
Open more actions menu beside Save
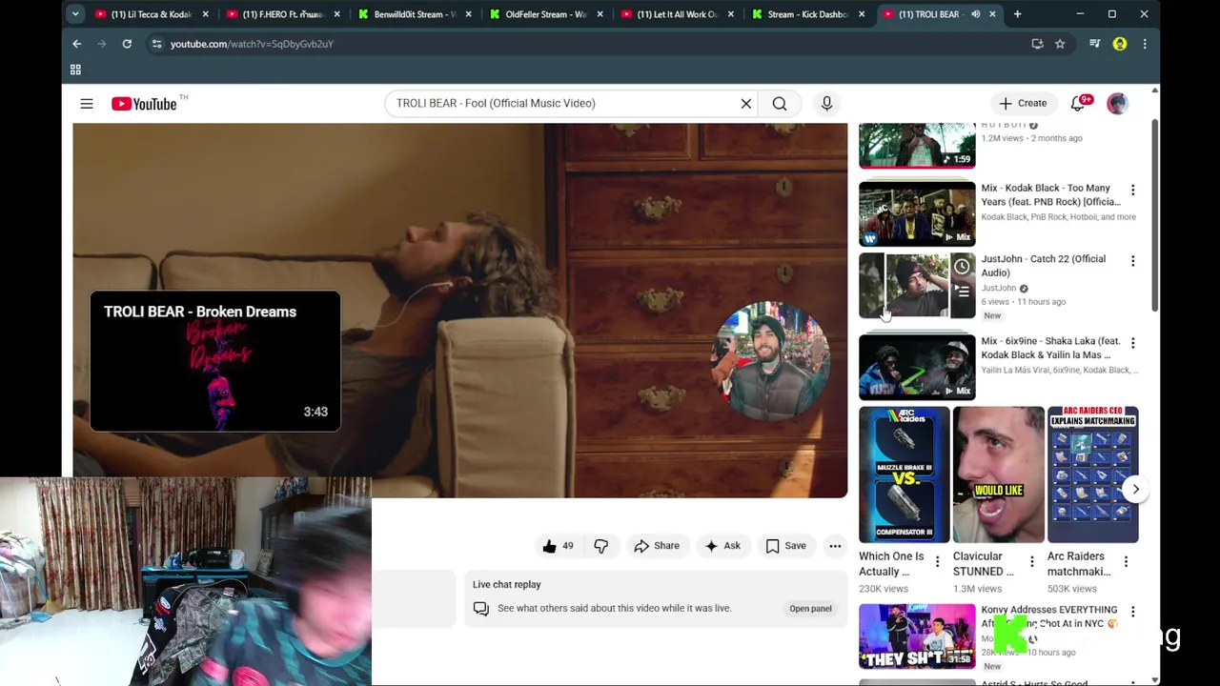(x=835, y=546)
